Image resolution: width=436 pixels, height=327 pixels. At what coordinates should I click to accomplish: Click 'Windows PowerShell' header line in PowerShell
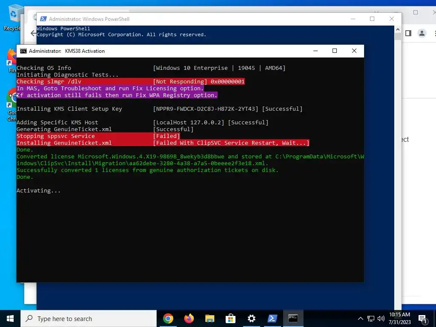pyautogui.click(x=63, y=29)
